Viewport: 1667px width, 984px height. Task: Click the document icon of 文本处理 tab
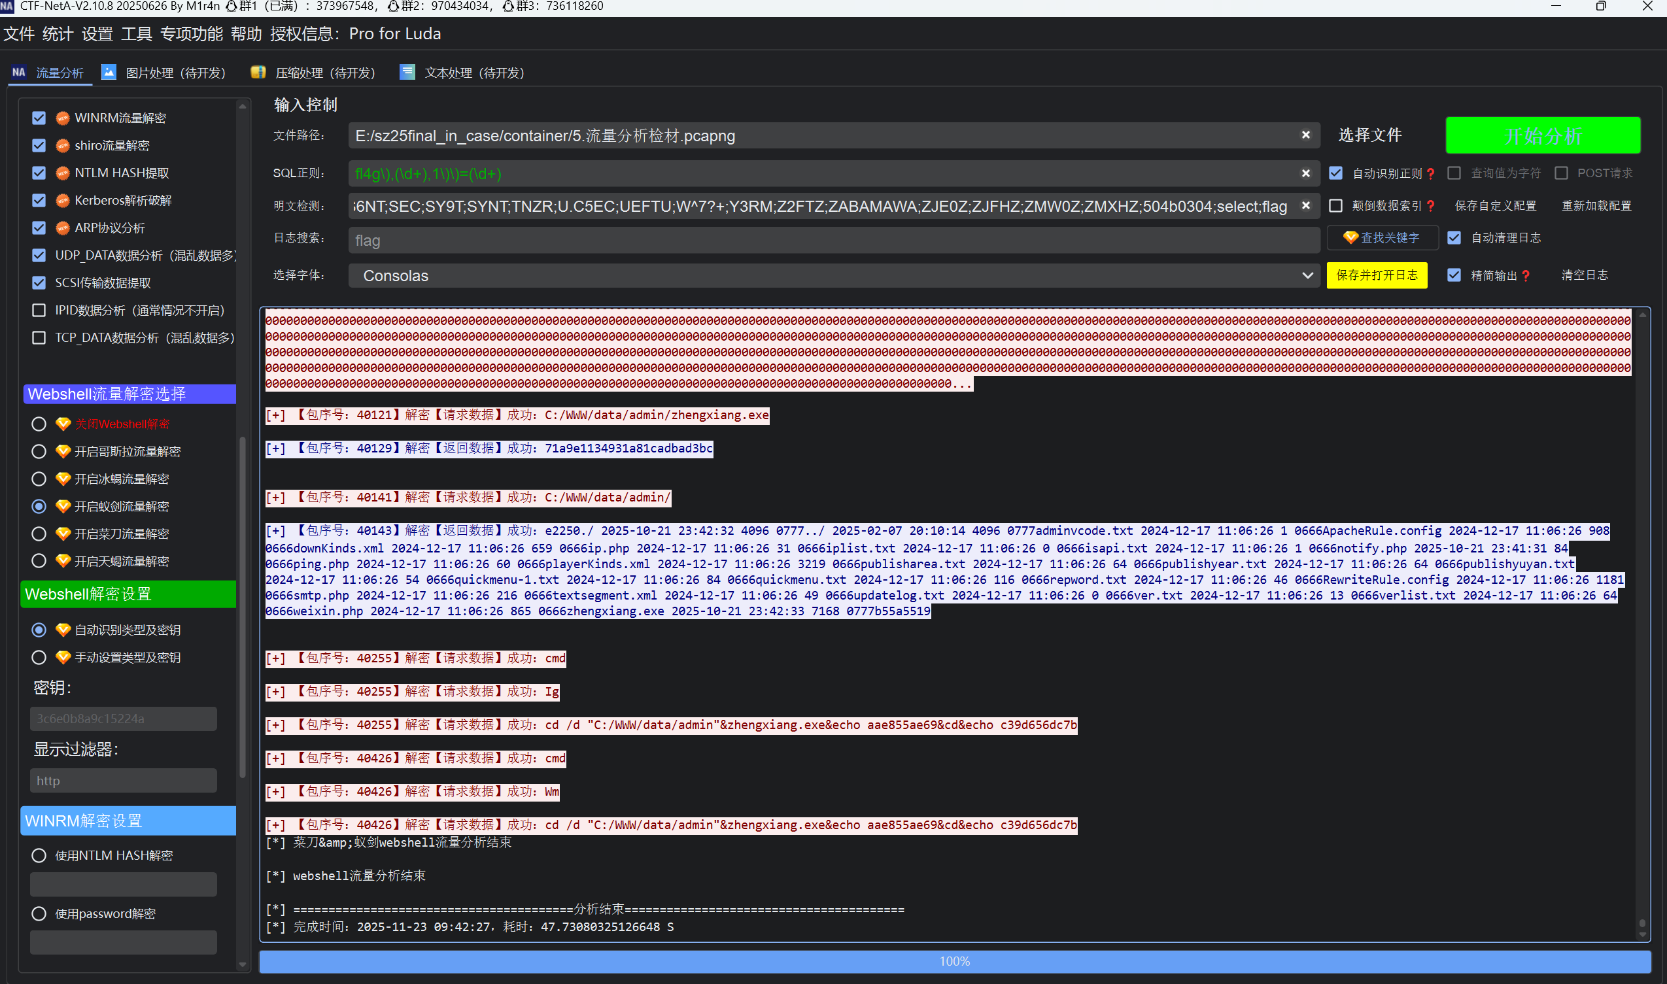[x=407, y=73]
